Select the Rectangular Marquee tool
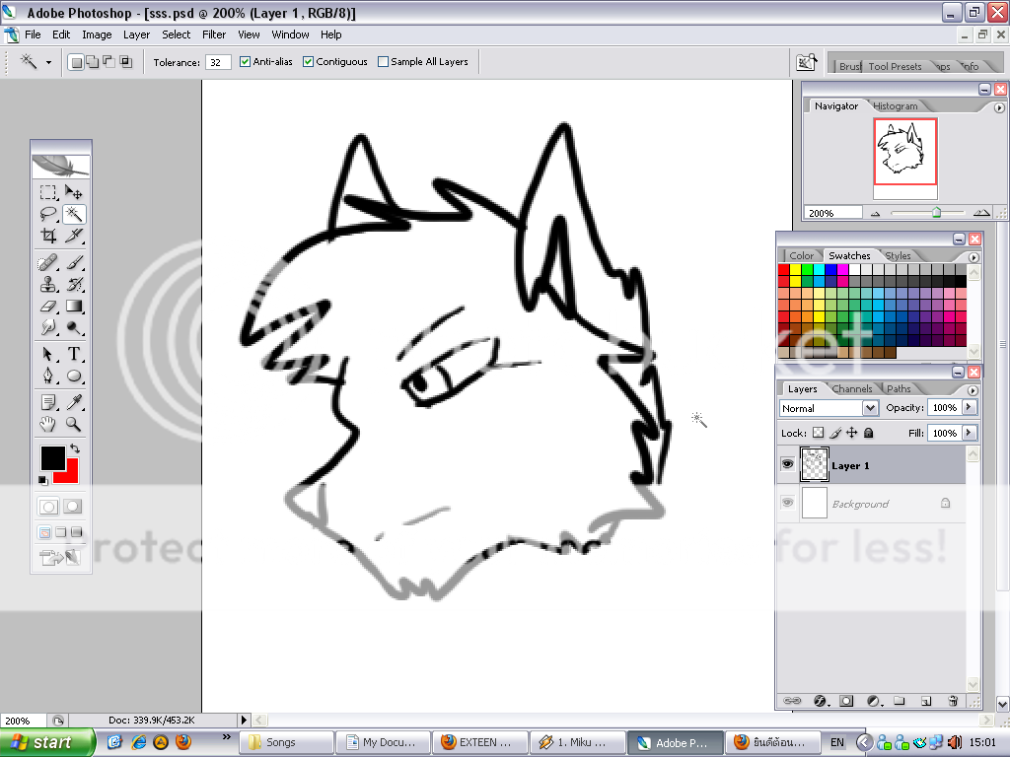 (x=48, y=192)
